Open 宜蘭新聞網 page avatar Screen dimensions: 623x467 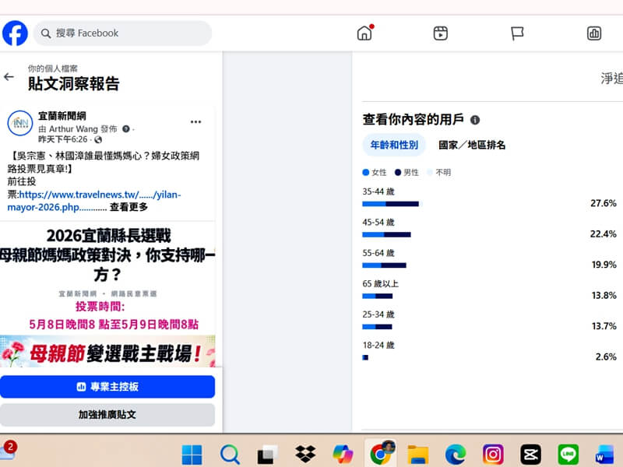click(x=20, y=123)
